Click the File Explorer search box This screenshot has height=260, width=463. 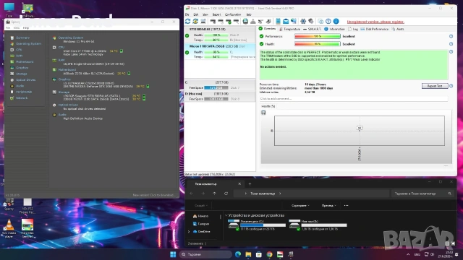pyautogui.click(x=422, y=194)
